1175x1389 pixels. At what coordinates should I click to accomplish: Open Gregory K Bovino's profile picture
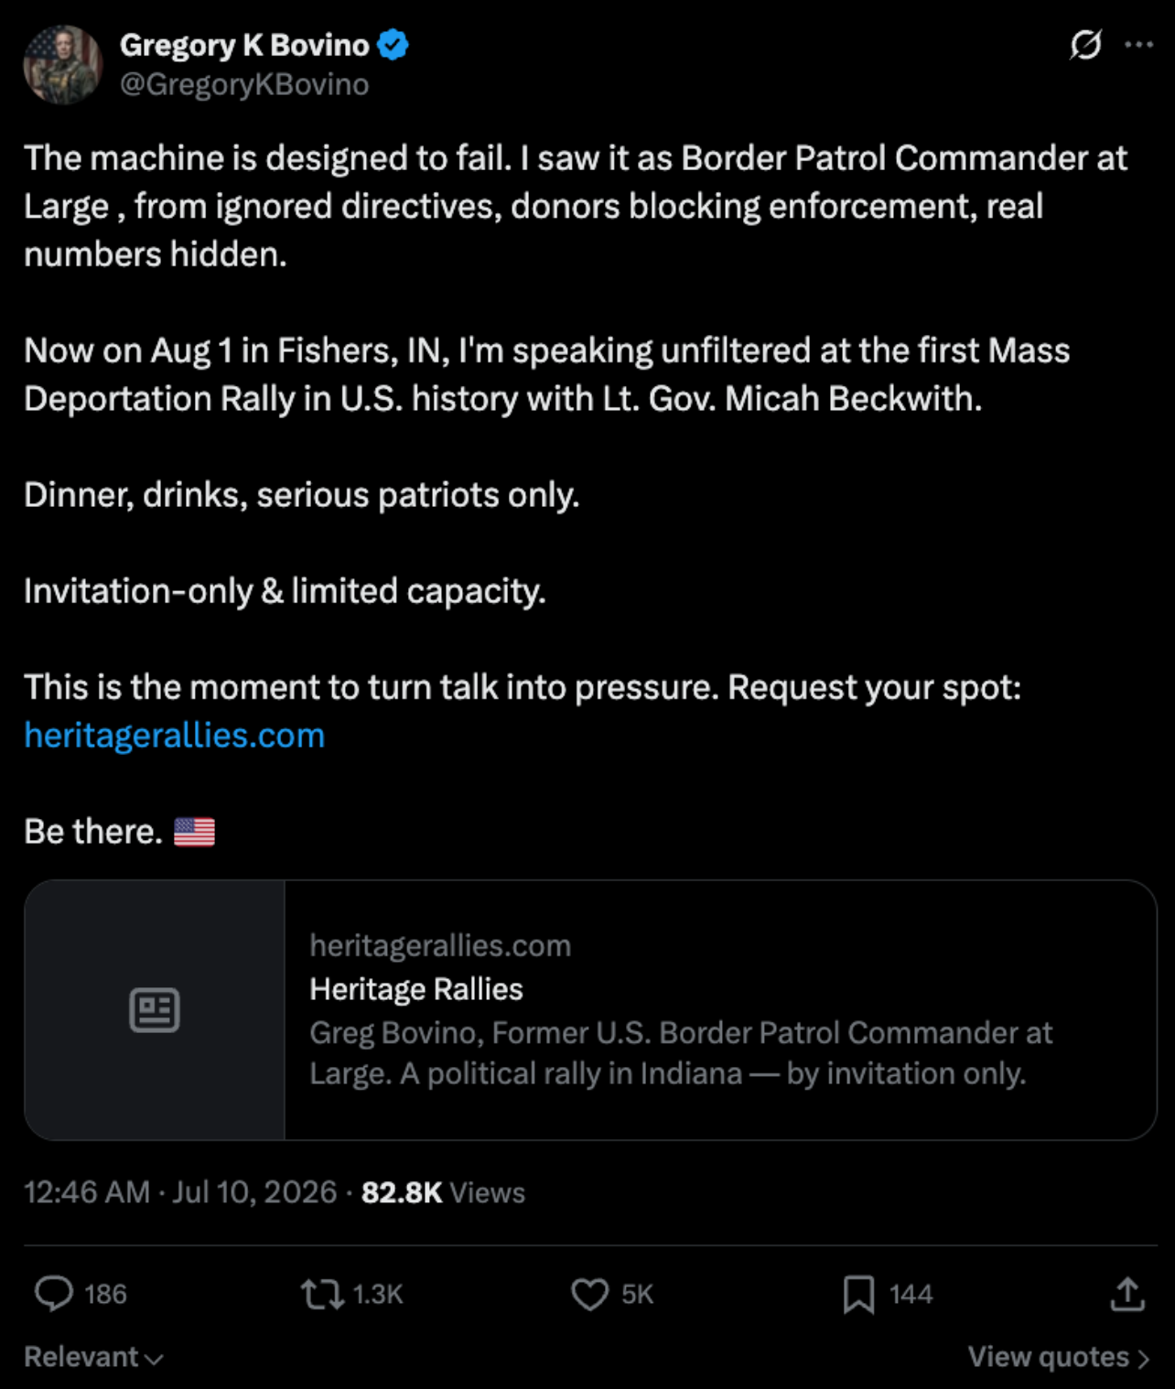(x=63, y=64)
